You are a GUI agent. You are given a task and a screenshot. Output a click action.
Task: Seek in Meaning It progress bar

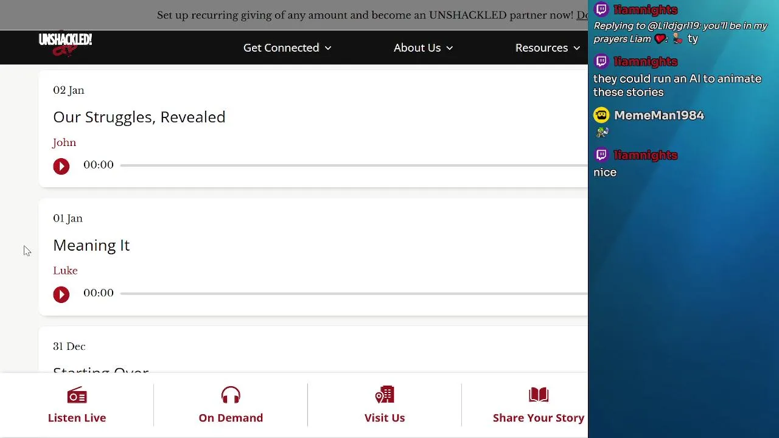coord(354,293)
